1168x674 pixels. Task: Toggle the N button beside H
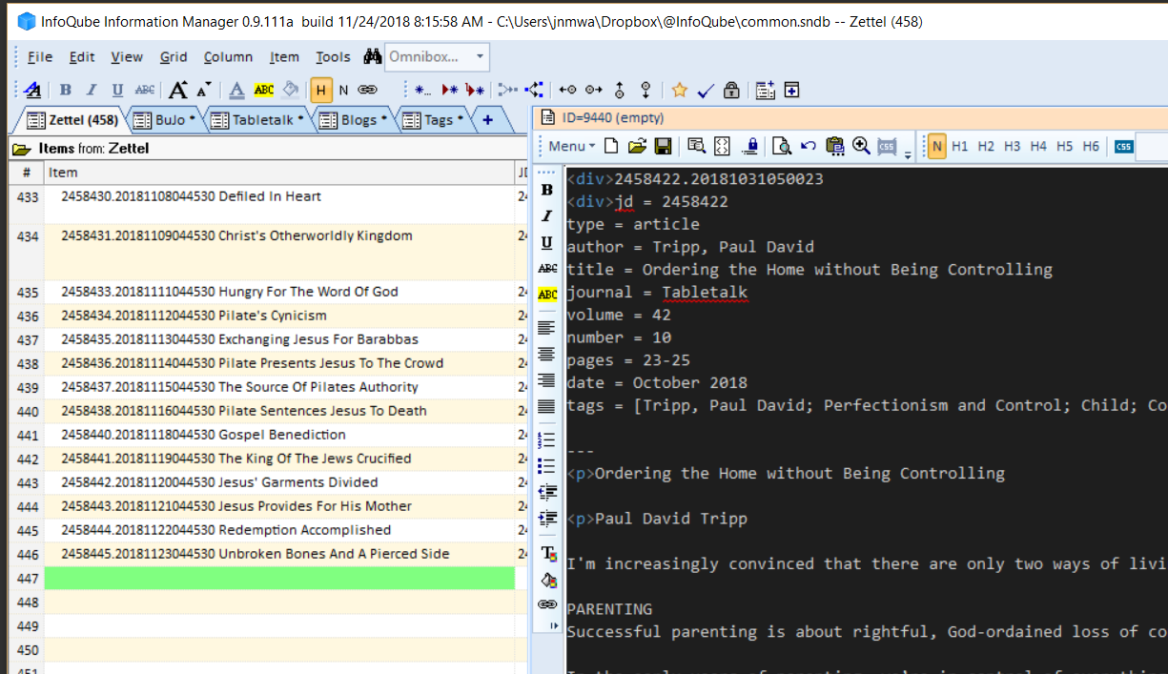pyautogui.click(x=343, y=90)
